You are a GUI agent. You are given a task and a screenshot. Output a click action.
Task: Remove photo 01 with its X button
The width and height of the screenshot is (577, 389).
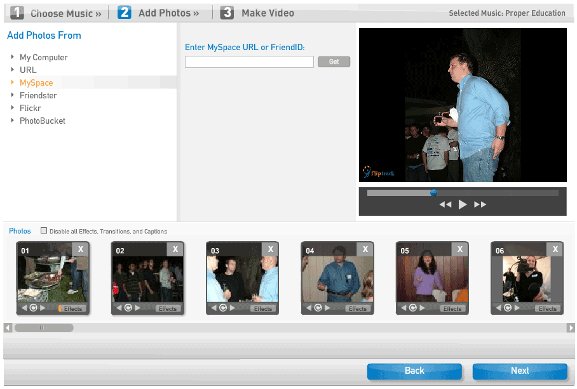[81, 249]
